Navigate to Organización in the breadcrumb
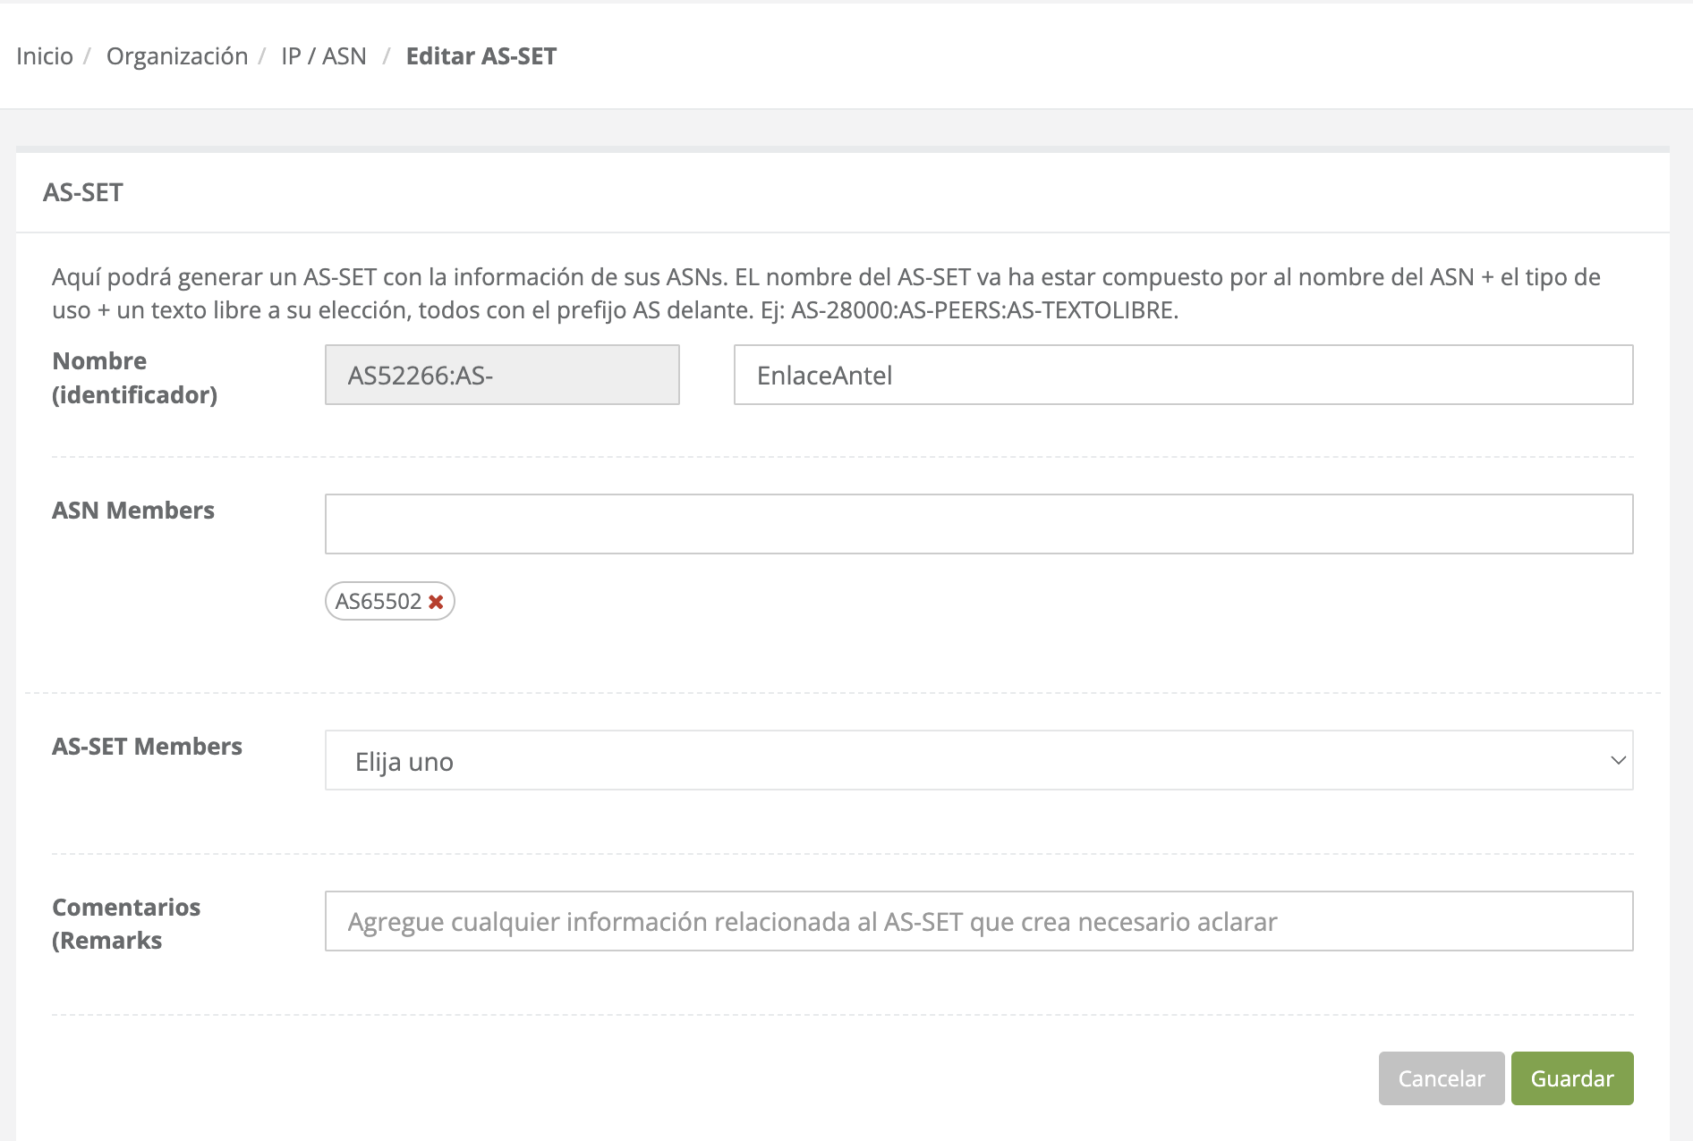The image size is (1693, 1141). [x=177, y=56]
